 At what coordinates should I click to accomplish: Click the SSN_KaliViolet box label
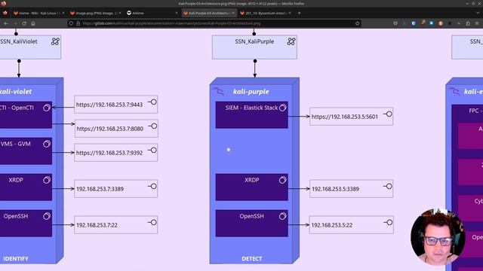point(19,41)
